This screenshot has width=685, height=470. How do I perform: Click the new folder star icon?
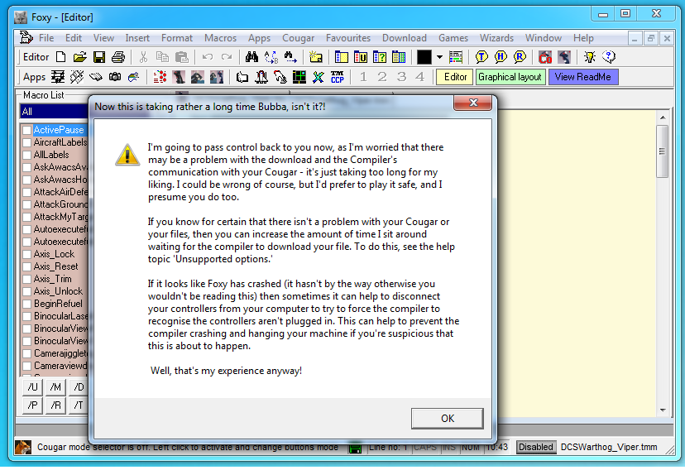pos(315,57)
